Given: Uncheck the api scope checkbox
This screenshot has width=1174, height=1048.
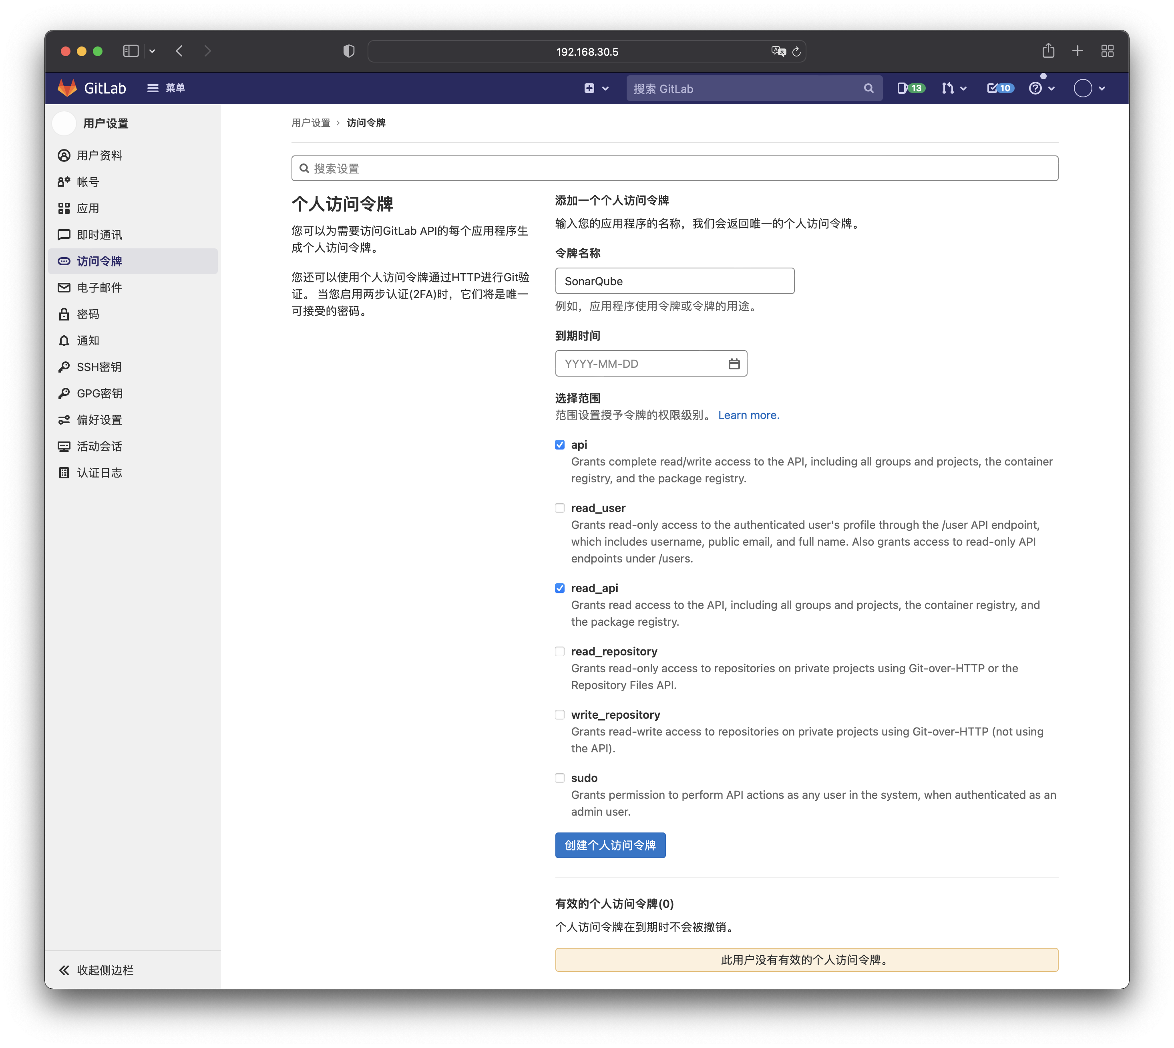Looking at the screenshot, I should [x=559, y=445].
